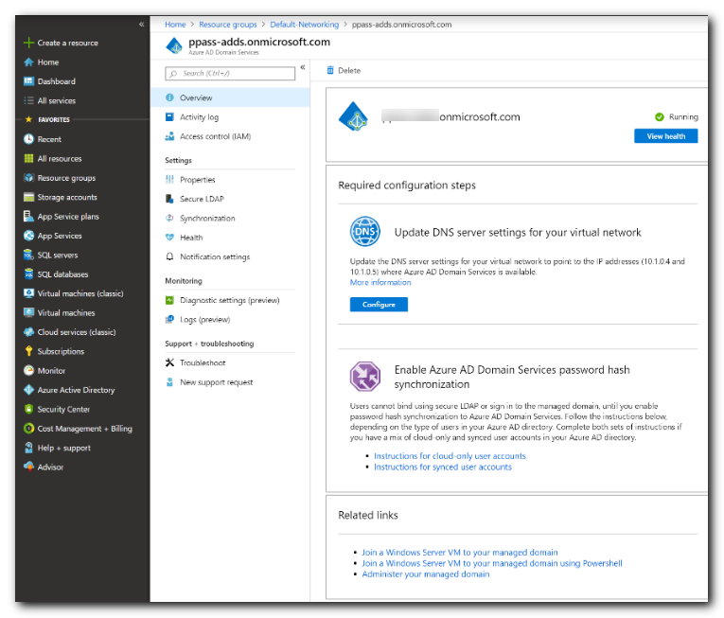This screenshot has width=724, height=618.
Task: Open the Subscriptions key icon
Action: pos(28,351)
